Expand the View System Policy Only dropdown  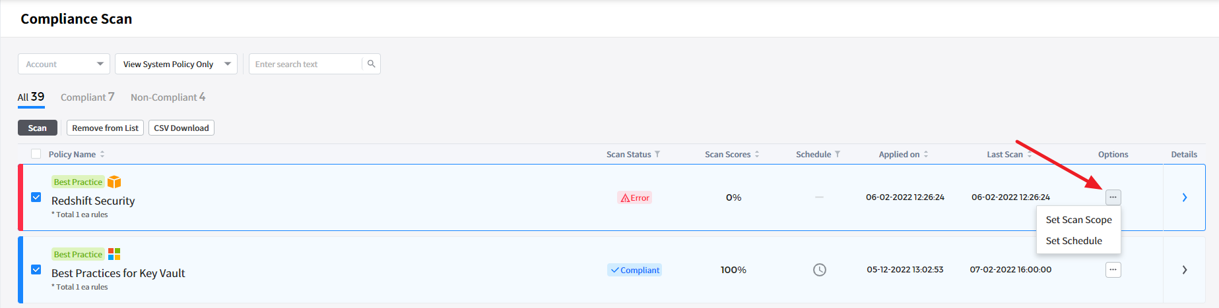(x=176, y=64)
